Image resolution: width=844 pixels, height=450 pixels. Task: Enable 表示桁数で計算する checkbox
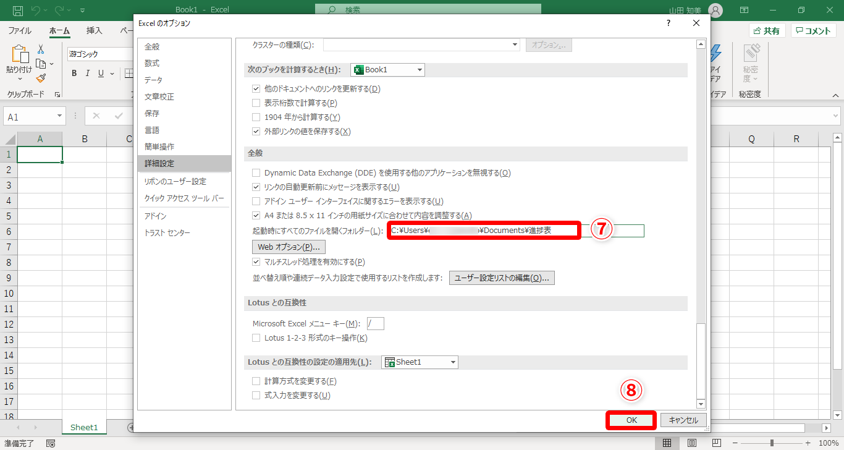click(256, 103)
